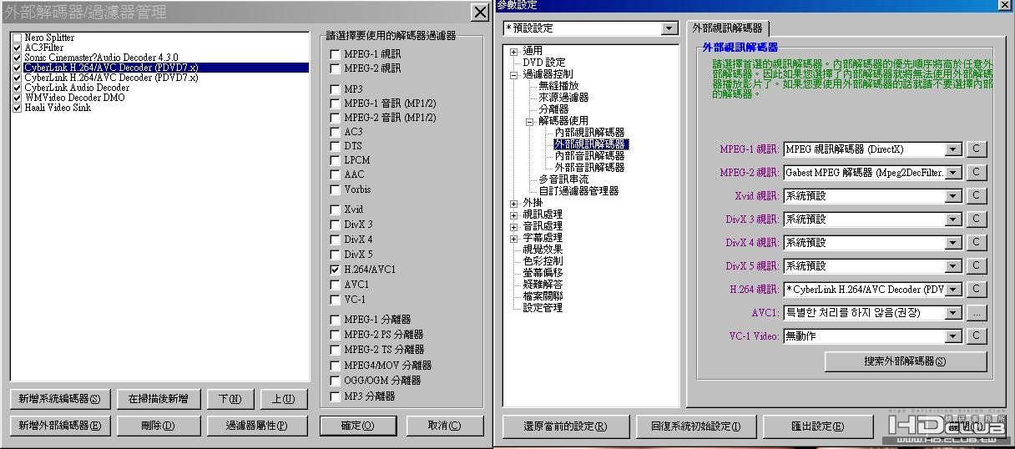Toggle Haali Video Sink checkbox
Image resolution: width=1015 pixels, height=449 pixels.
pos(18,108)
